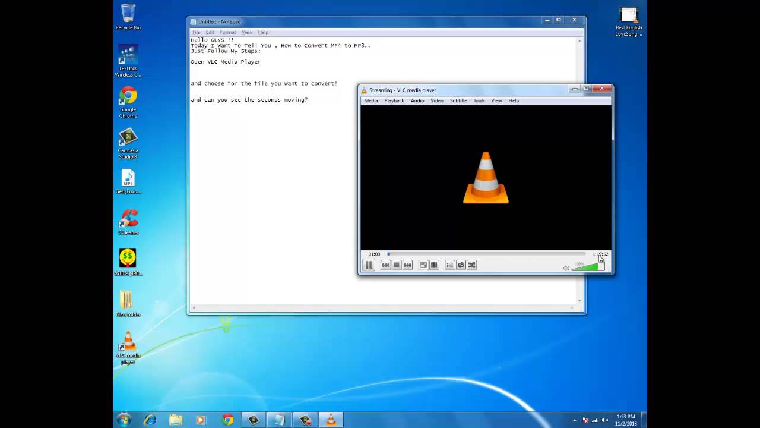Screen dimensions: 760x428
Task: Open Notepad View menu
Action: 247,32
